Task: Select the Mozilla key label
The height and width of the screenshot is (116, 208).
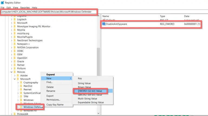Action: pos(21,30)
